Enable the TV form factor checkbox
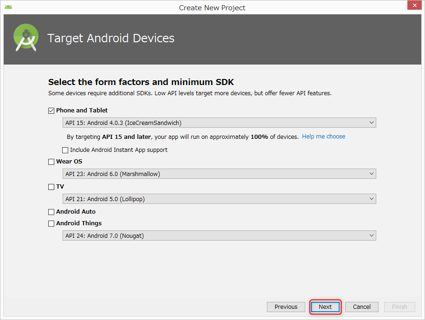425x320 pixels. tap(51, 187)
